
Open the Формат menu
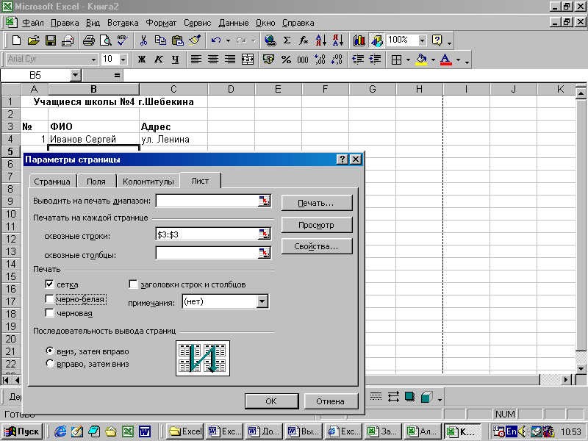point(161,23)
